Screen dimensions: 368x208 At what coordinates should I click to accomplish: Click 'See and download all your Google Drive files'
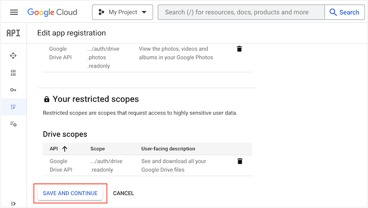174,165
